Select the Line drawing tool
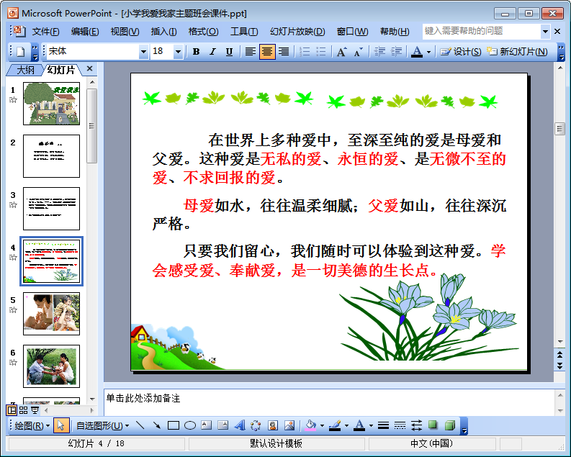571x457 pixels. [140, 425]
